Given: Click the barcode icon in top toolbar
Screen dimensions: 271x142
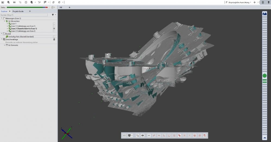Looking at the screenshot, I should (14, 2).
